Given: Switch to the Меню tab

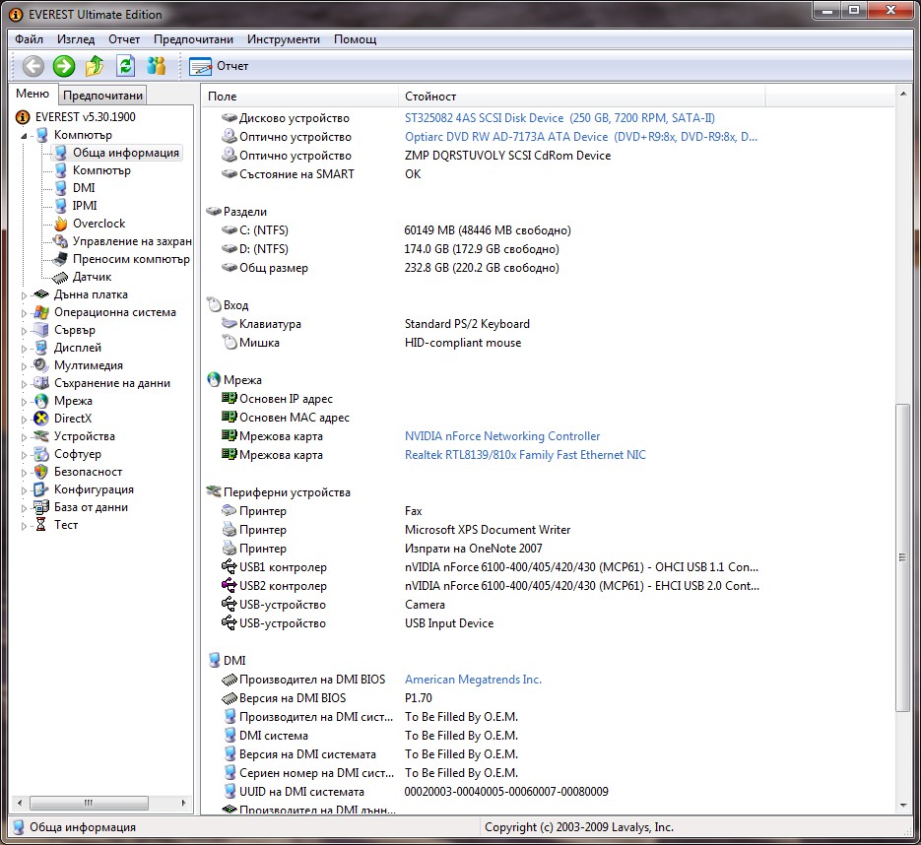Looking at the screenshot, I should (33, 94).
